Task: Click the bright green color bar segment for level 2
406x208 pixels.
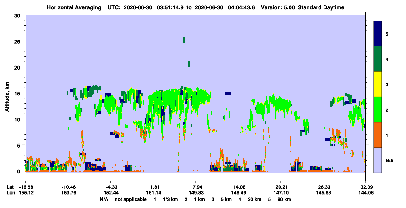Action: pyautogui.click(x=378, y=109)
